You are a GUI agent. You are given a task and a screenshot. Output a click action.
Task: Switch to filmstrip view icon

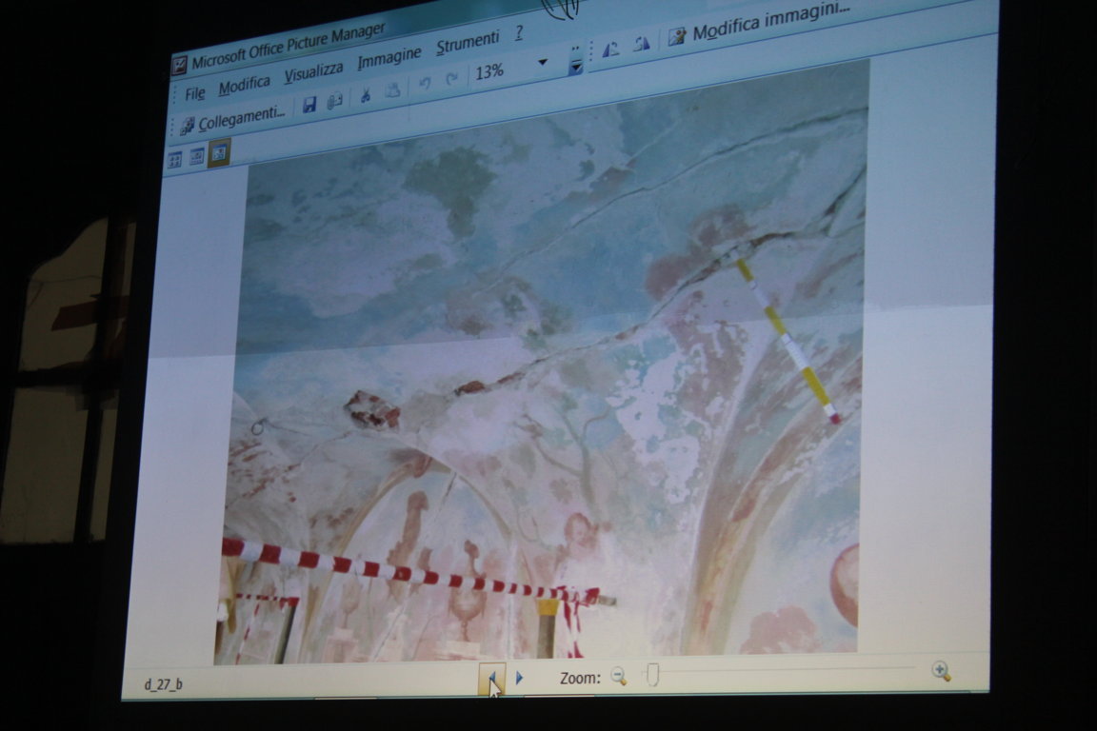click(196, 156)
